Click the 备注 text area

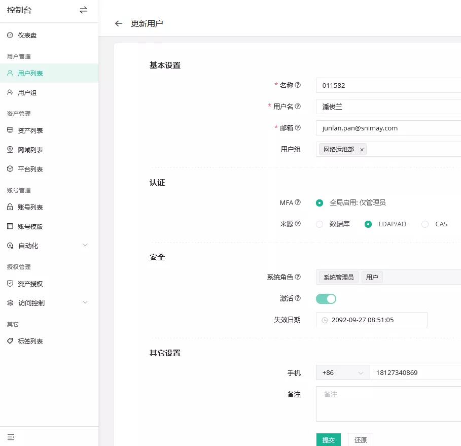[x=388, y=404]
